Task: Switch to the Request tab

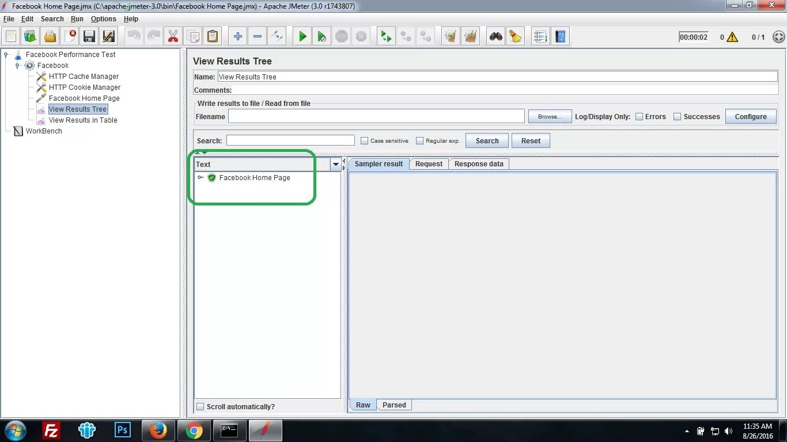Action: point(429,164)
